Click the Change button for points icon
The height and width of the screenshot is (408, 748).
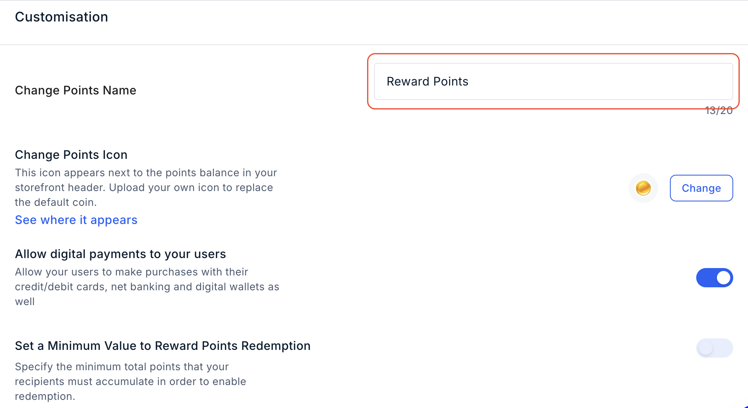click(x=701, y=188)
